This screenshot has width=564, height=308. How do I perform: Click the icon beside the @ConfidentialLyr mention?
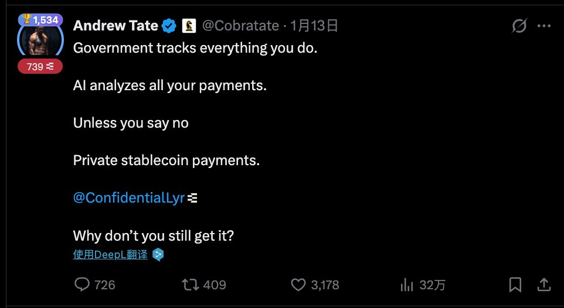coord(192,199)
